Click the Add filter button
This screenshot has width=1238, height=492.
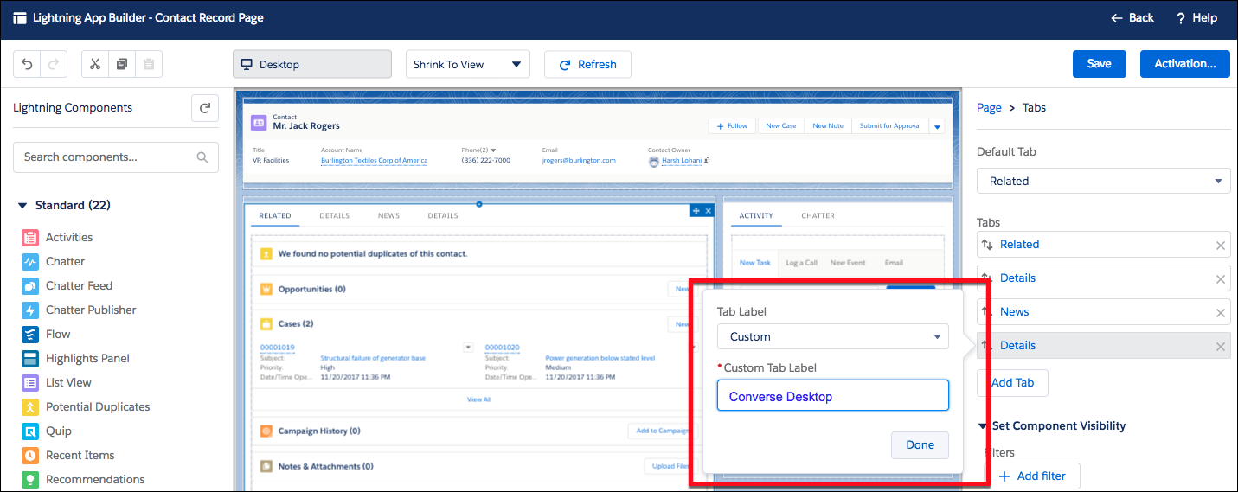(1032, 476)
